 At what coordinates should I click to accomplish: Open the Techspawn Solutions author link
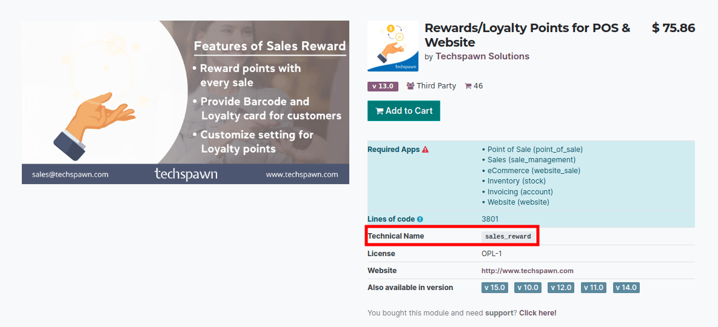(x=482, y=56)
